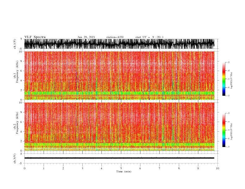The height and width of the screenshot is (189, 245).
Task: Click the time axis tick label "10"
Action: 217,168
